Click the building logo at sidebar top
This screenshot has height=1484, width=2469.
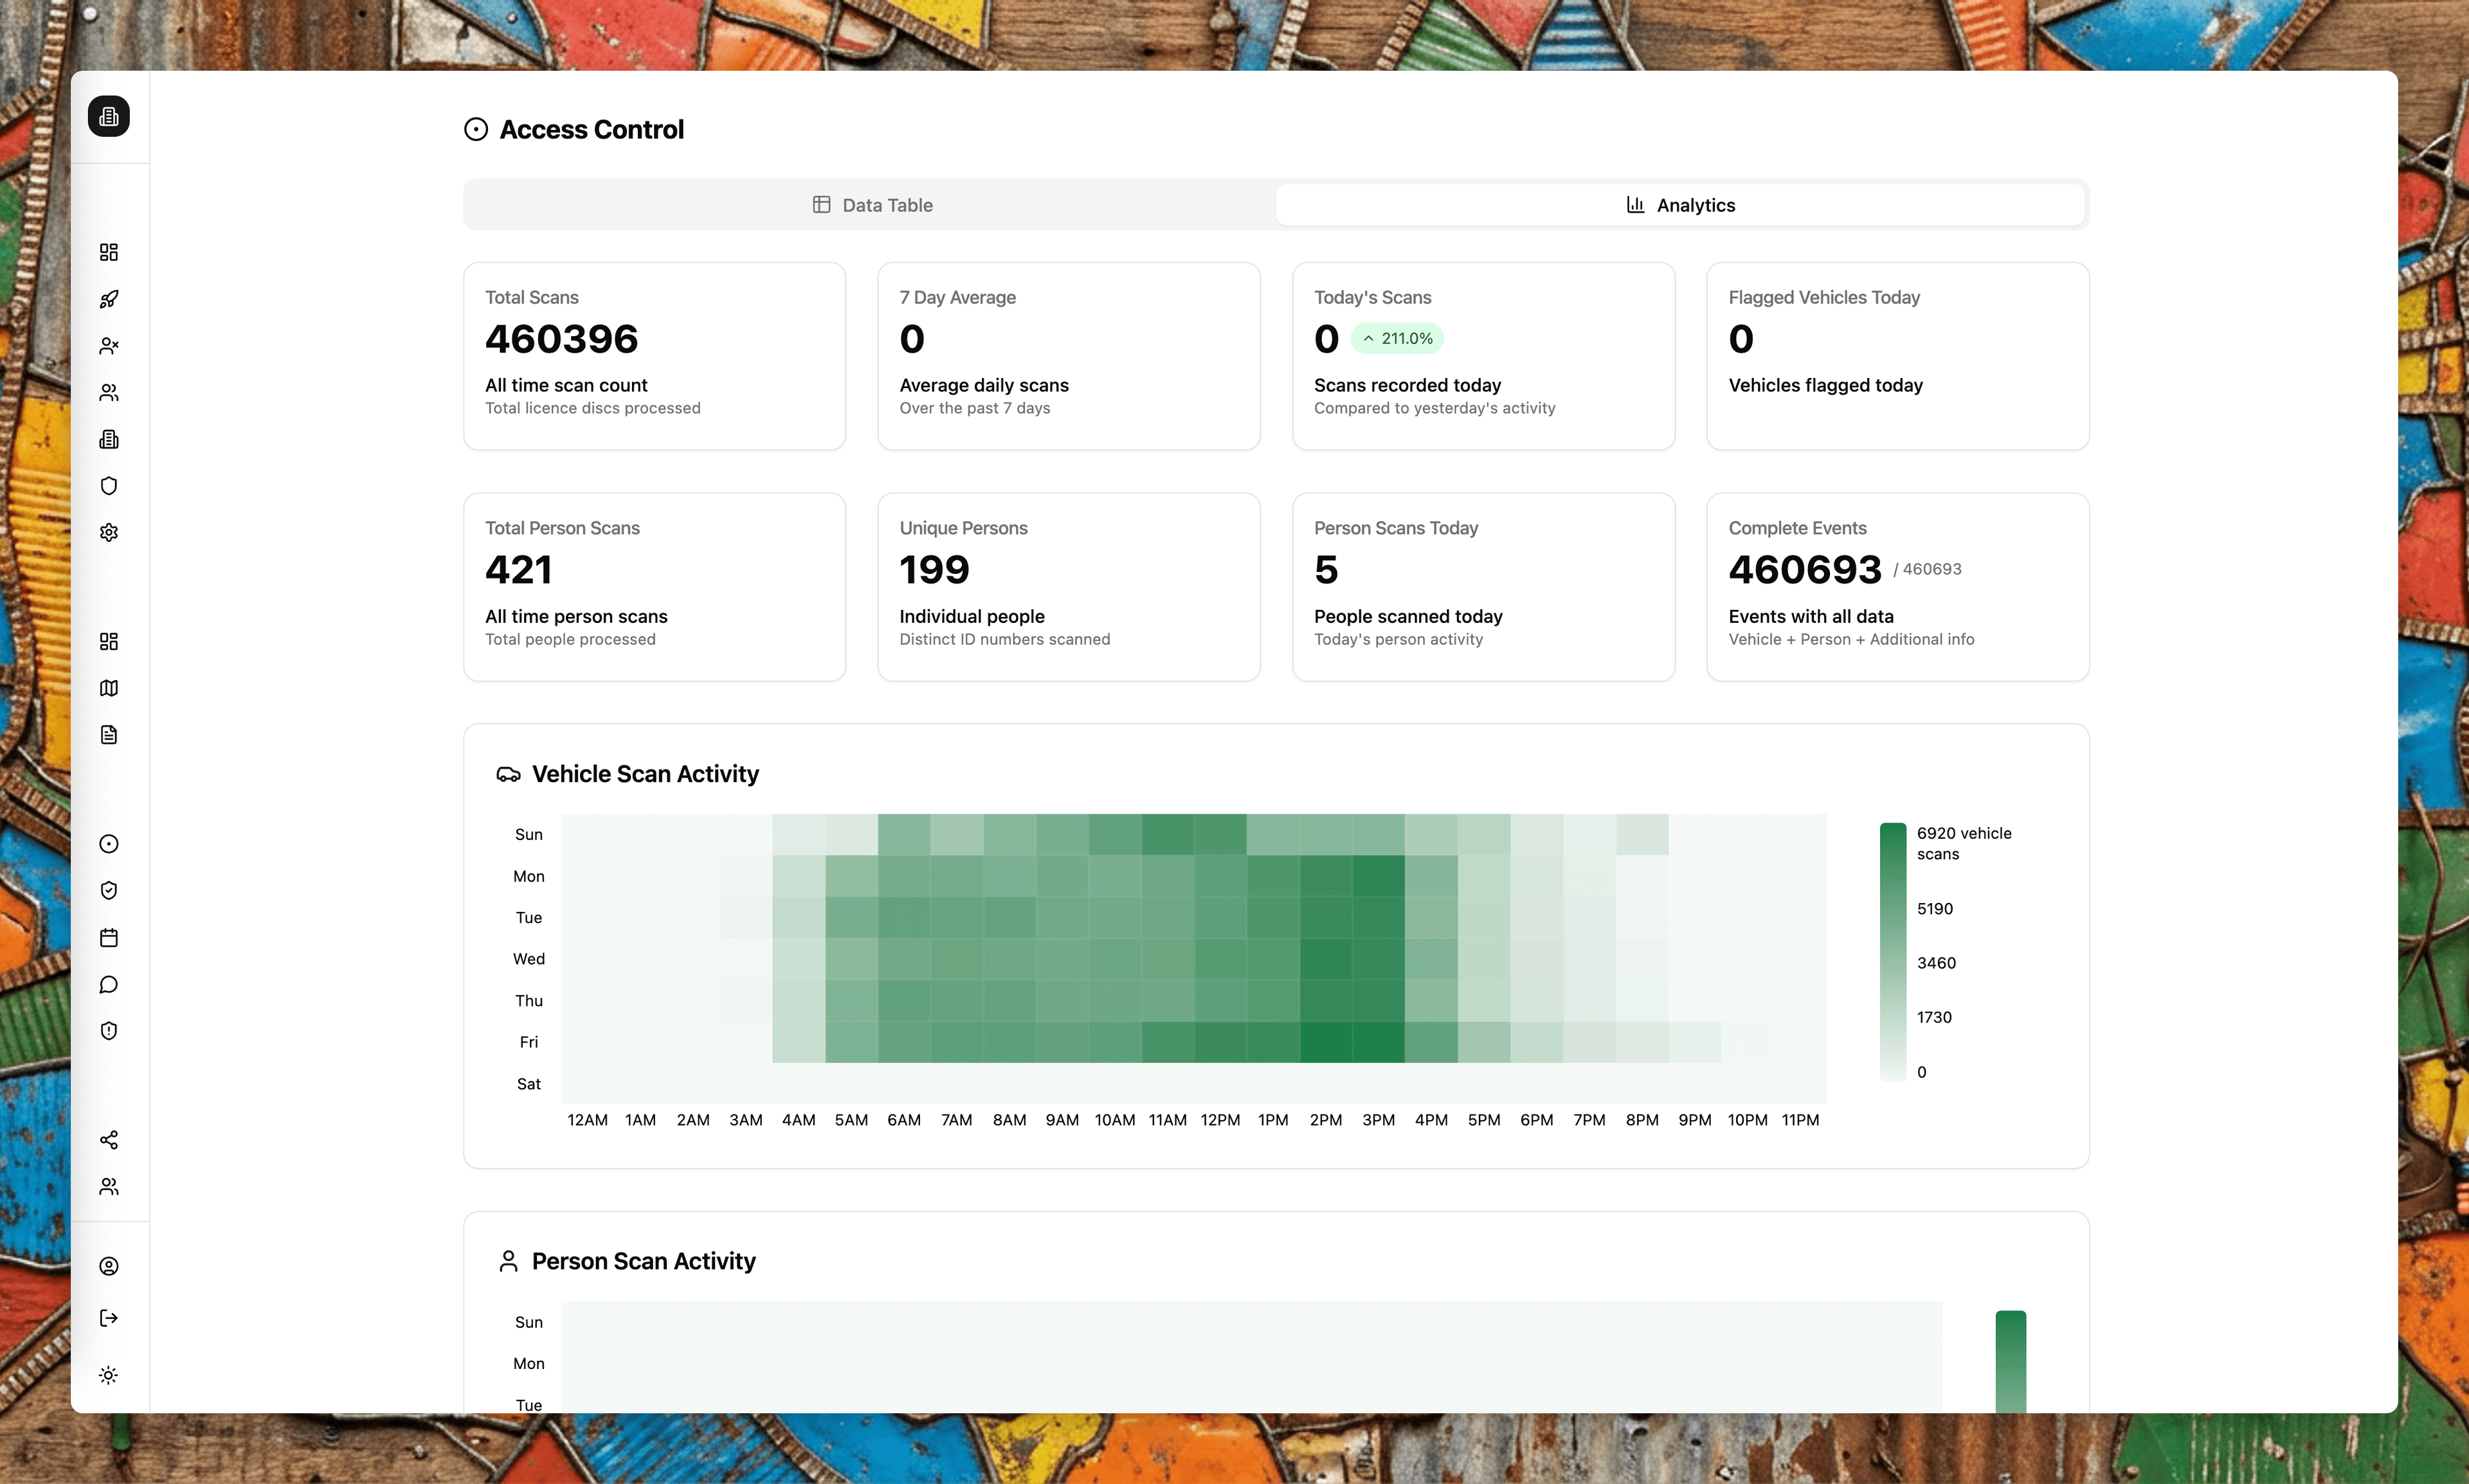point(109,117)
